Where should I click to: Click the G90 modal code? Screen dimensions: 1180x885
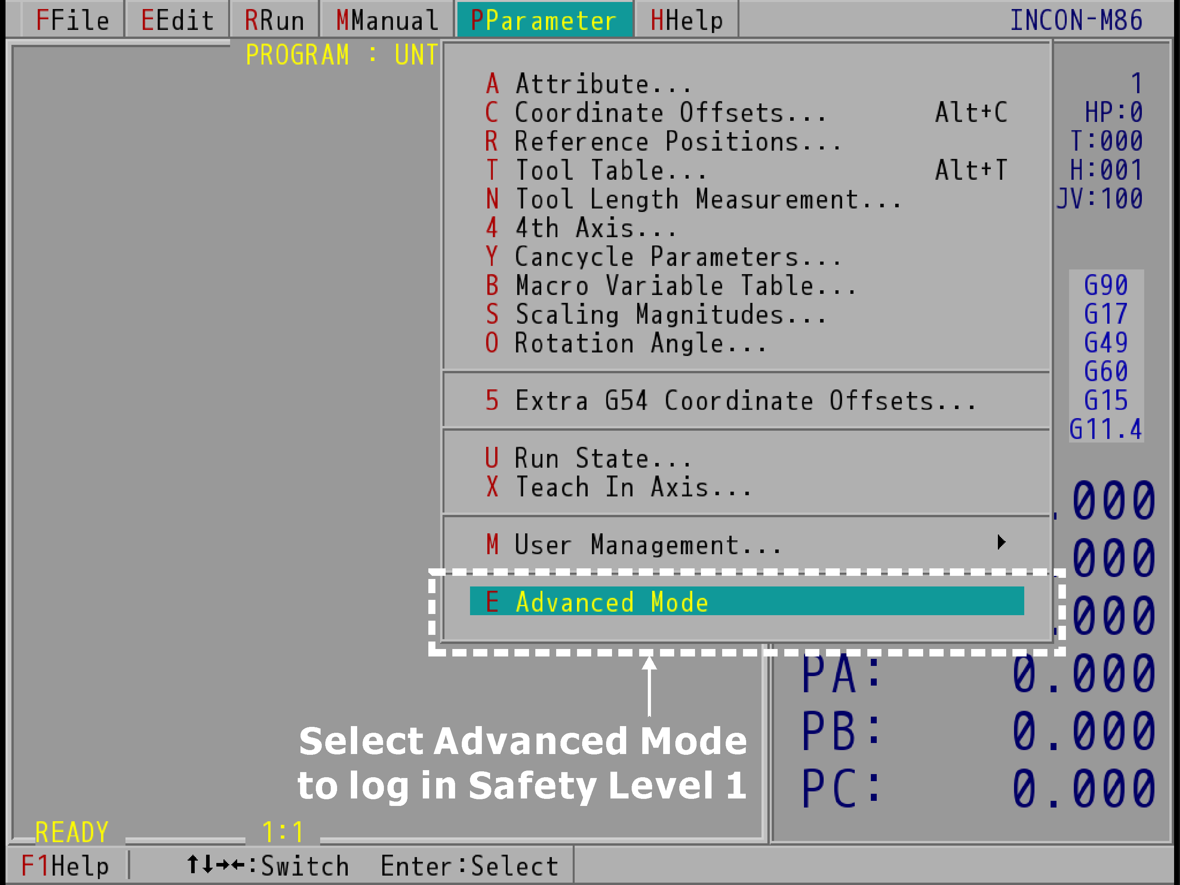pos(1106,285)
